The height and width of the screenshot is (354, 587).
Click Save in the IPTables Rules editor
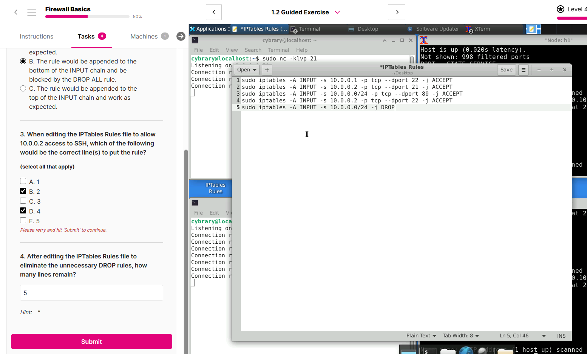[506, 70]
